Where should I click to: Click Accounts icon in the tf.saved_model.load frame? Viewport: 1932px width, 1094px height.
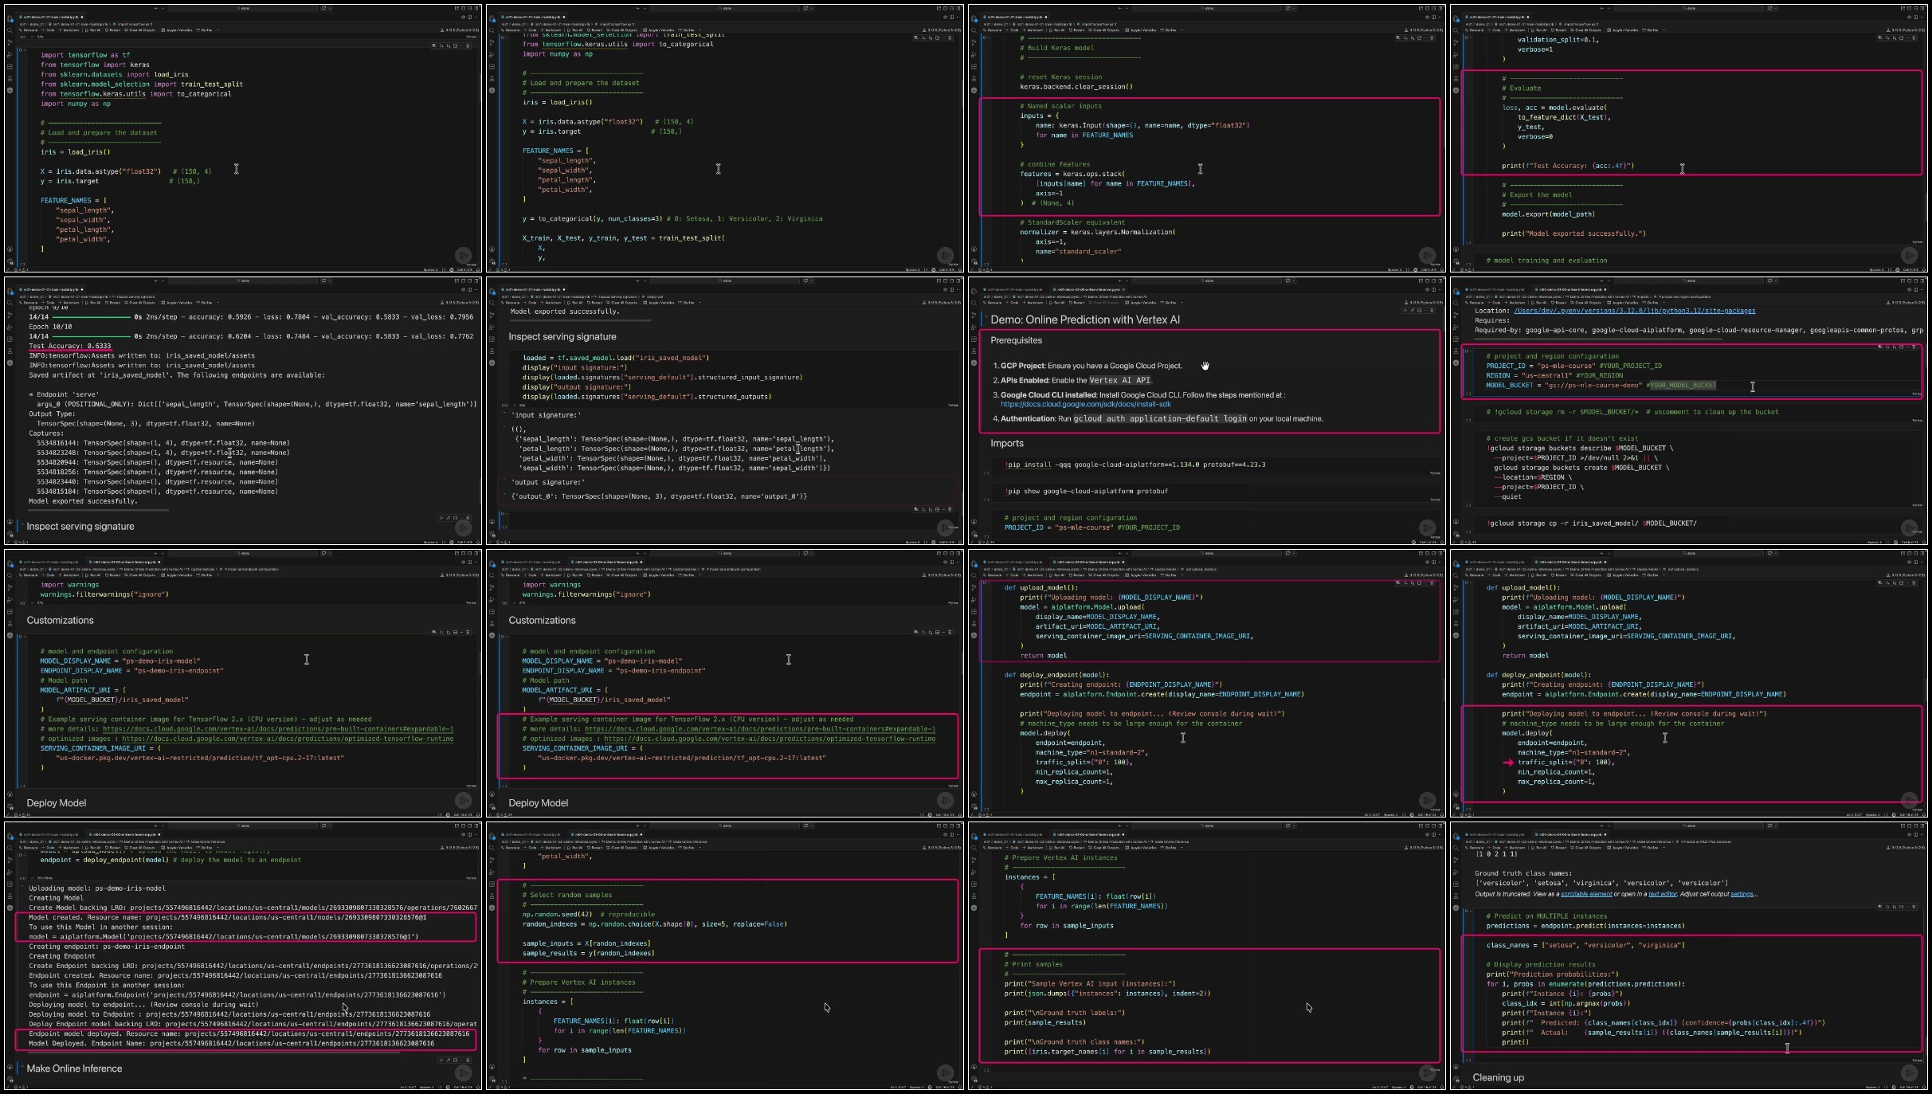[492, 521]
